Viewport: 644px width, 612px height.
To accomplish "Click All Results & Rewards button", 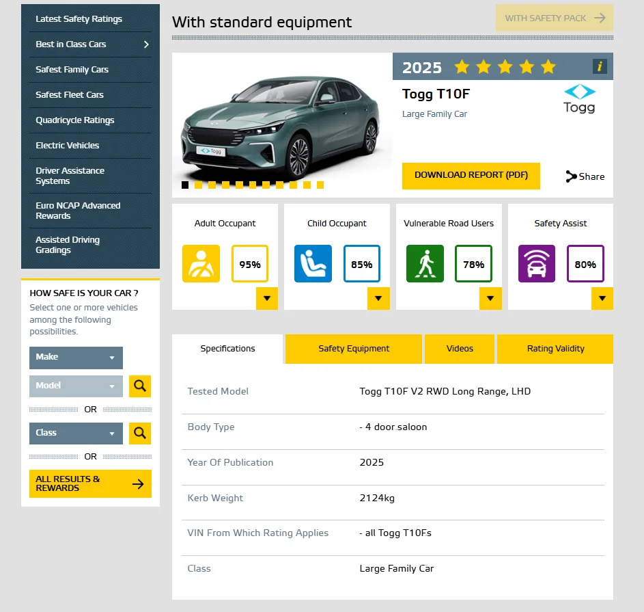I will 90,483.
